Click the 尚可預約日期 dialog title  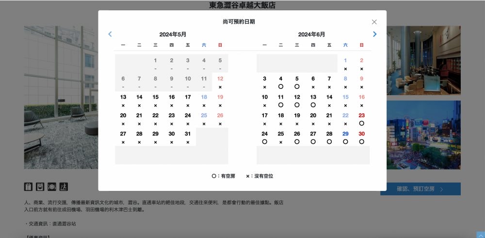tap(239, 22)
